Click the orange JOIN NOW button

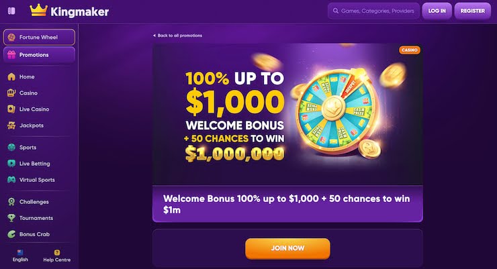[287, 248]
